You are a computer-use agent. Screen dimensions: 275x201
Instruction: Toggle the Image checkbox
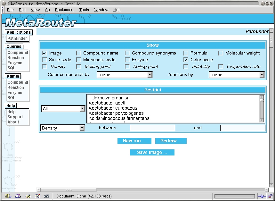click(x=44, y=53)
